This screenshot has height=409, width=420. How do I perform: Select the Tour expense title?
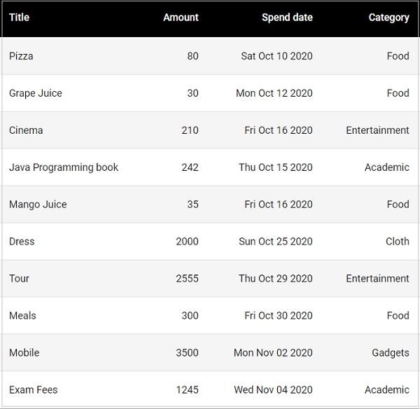point(20,279)
